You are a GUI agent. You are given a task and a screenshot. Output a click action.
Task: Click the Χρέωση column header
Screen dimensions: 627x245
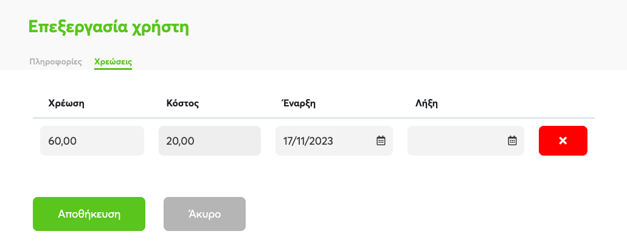pyautogui.click(x=66, y=103)
